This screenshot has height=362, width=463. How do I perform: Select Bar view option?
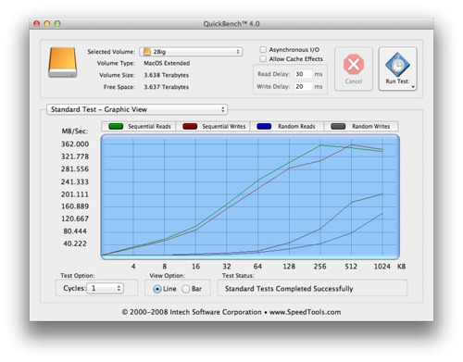pos(186,289)
